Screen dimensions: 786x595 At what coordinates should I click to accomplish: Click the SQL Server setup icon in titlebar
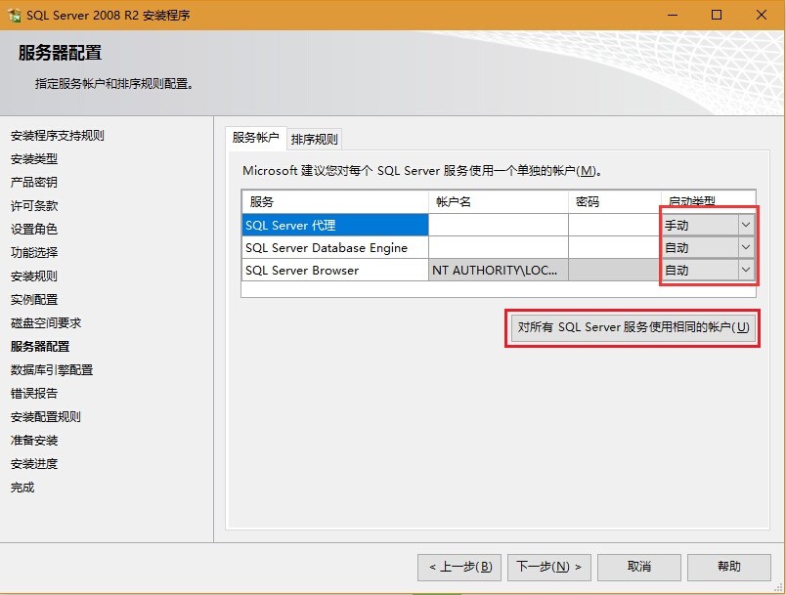pyautogui.click(x=16, y=15)
